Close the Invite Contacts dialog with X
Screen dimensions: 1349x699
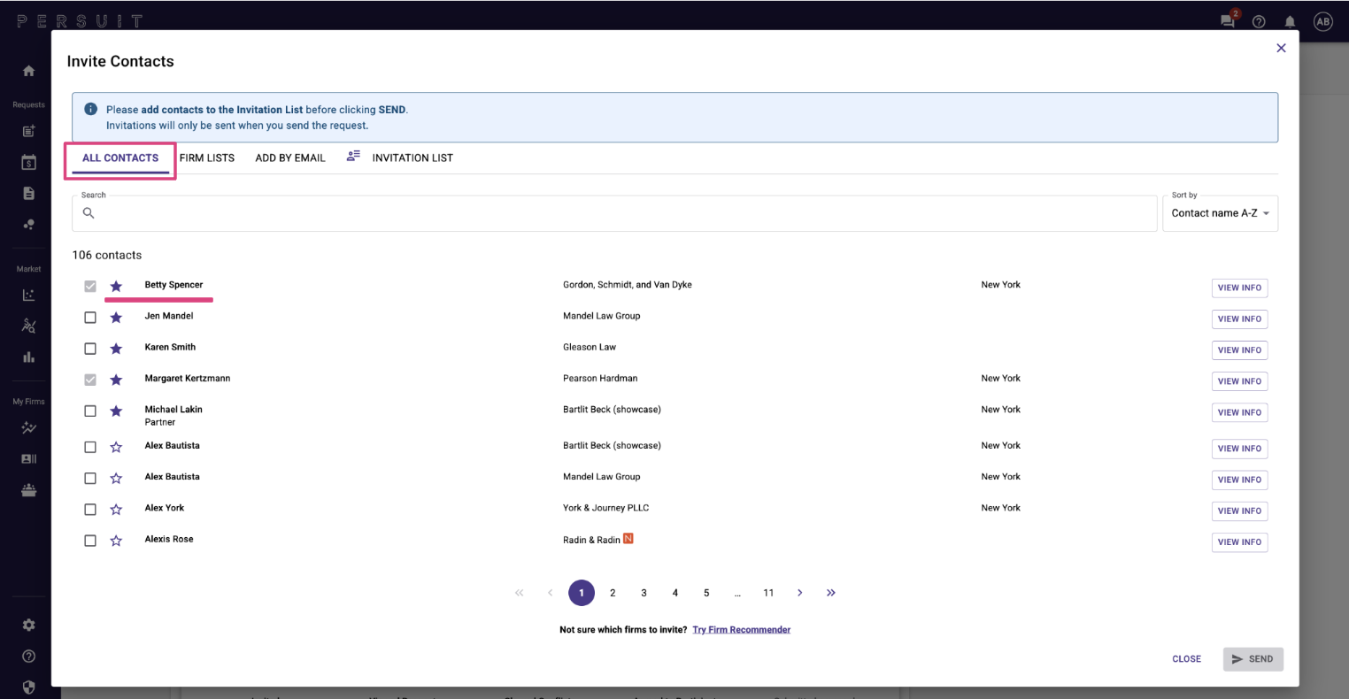[1281, 49]
